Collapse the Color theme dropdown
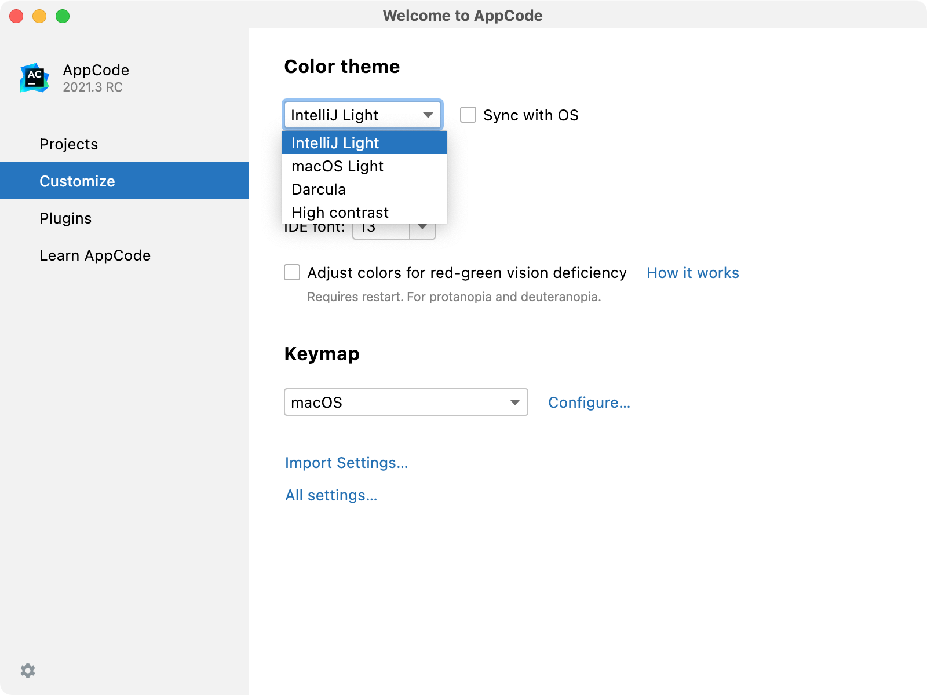Screen dimensions: 927x695 point(428,115)
